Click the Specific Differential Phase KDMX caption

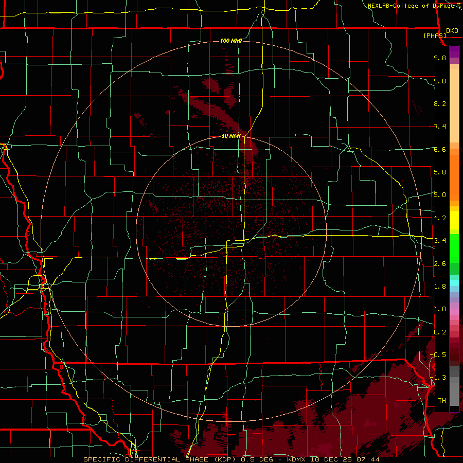click(x=232, y=459)
